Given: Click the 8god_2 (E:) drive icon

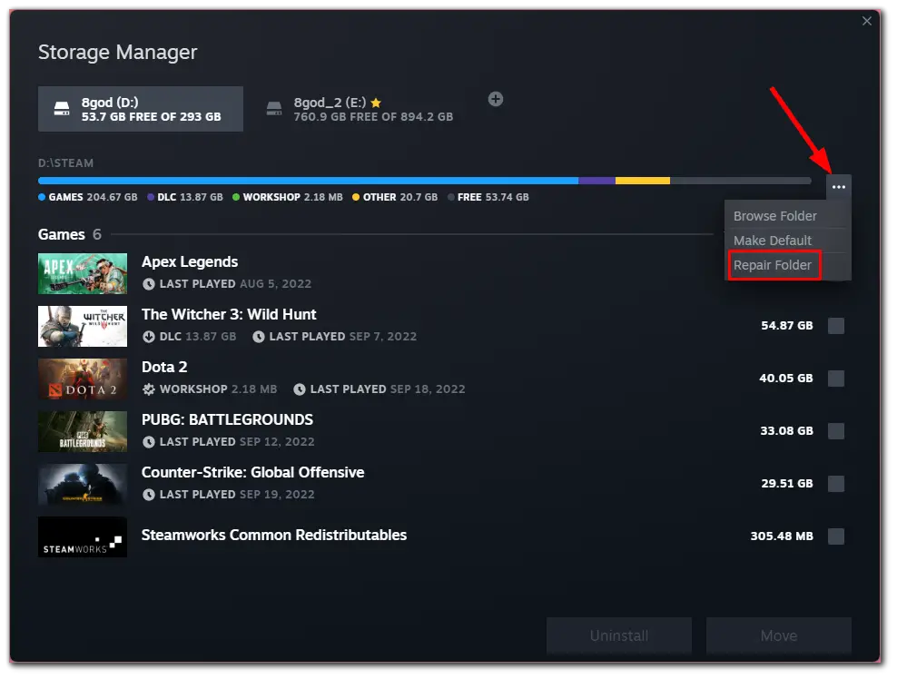Looking at the screenshot, I should click(x=274, y=108).
